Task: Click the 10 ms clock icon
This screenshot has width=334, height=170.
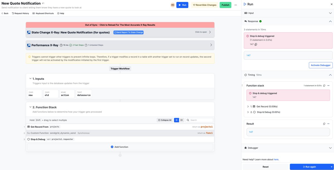Action: coord(61,45)
